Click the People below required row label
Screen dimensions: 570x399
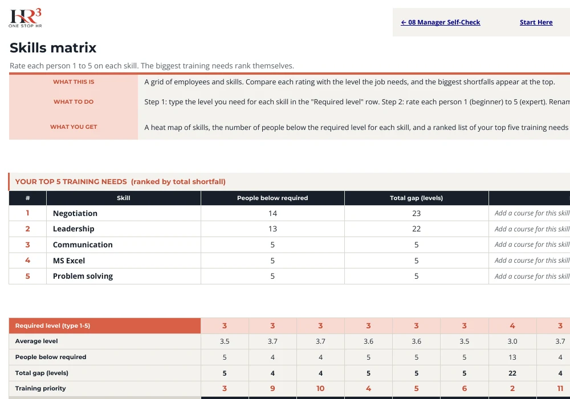[105, 357]
